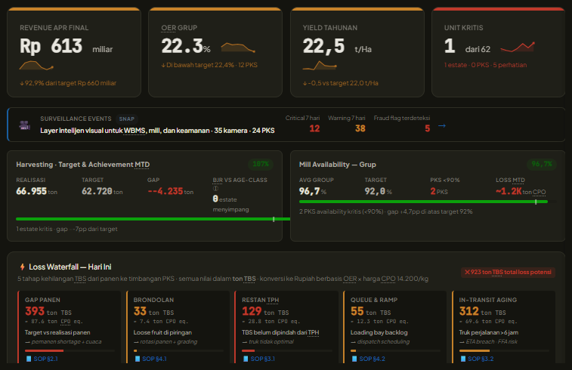The height and width of the screenshot is (370, 572).
Task: Click the Loss Waterfall — Hari Ini heading
Action: [x=70, y=267]
